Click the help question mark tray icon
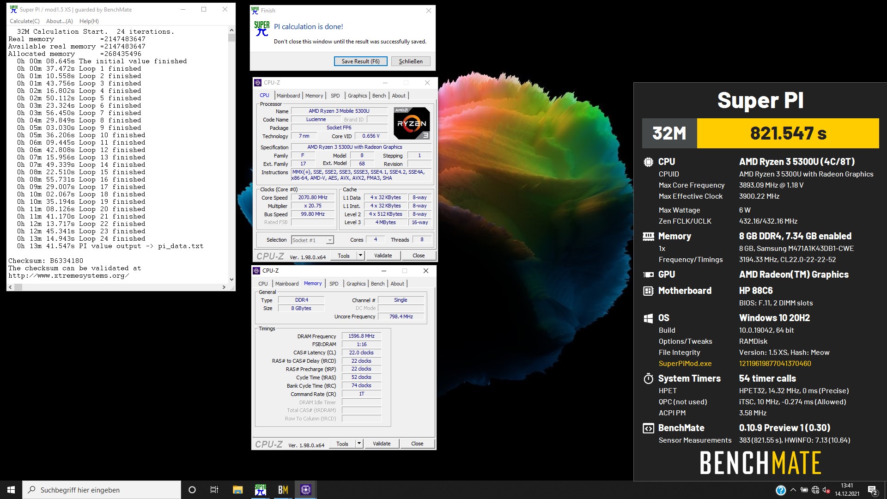 [x=781, y=490]
